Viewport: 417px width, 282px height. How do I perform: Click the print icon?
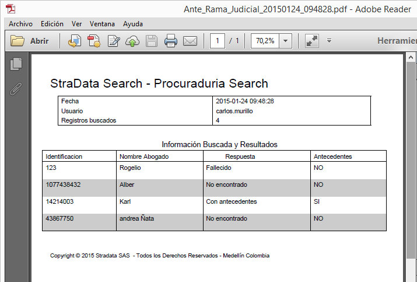click(170, 41)
